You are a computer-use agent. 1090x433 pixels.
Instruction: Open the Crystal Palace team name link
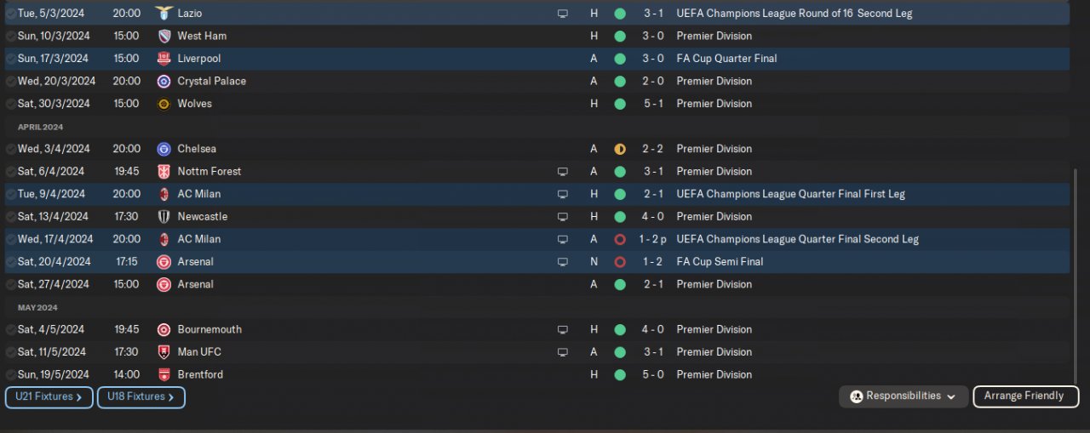tap(211, 82)
